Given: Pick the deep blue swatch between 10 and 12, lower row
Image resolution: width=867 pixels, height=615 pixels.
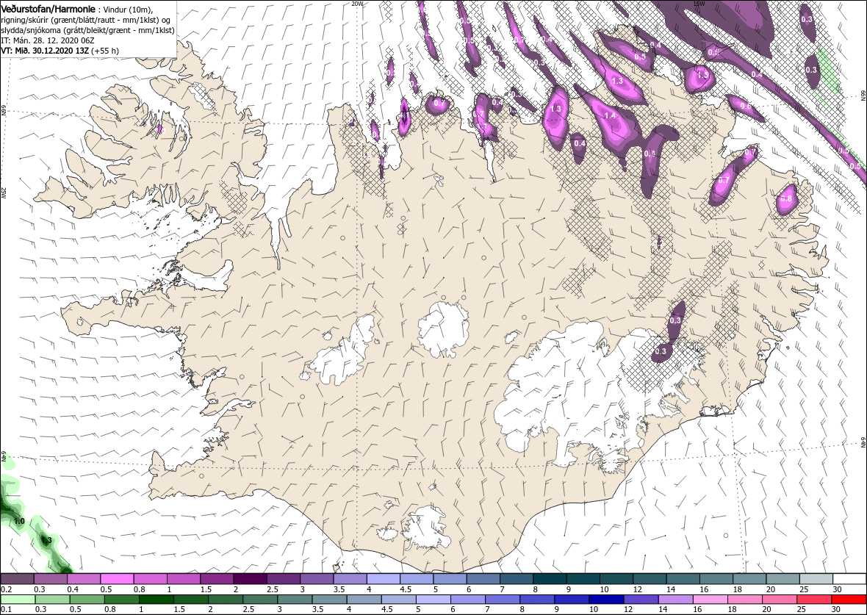Looking at the screenshot, I should (607, 600).
